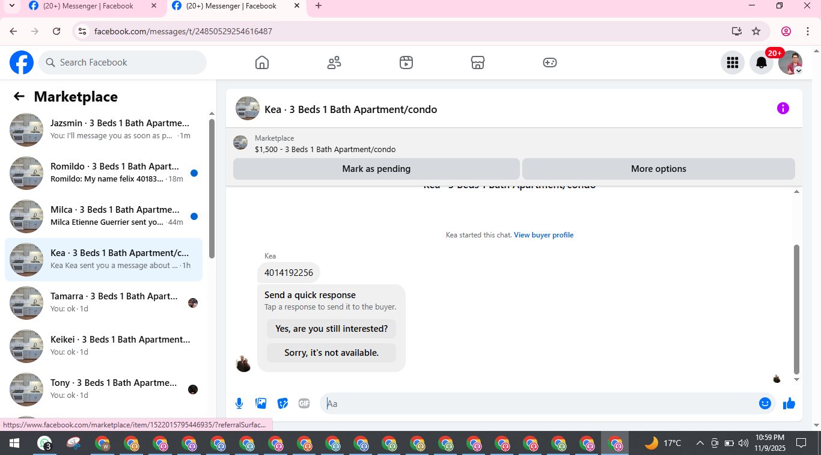
Task: Send a thumbs-up like
Action: (789, 403)
